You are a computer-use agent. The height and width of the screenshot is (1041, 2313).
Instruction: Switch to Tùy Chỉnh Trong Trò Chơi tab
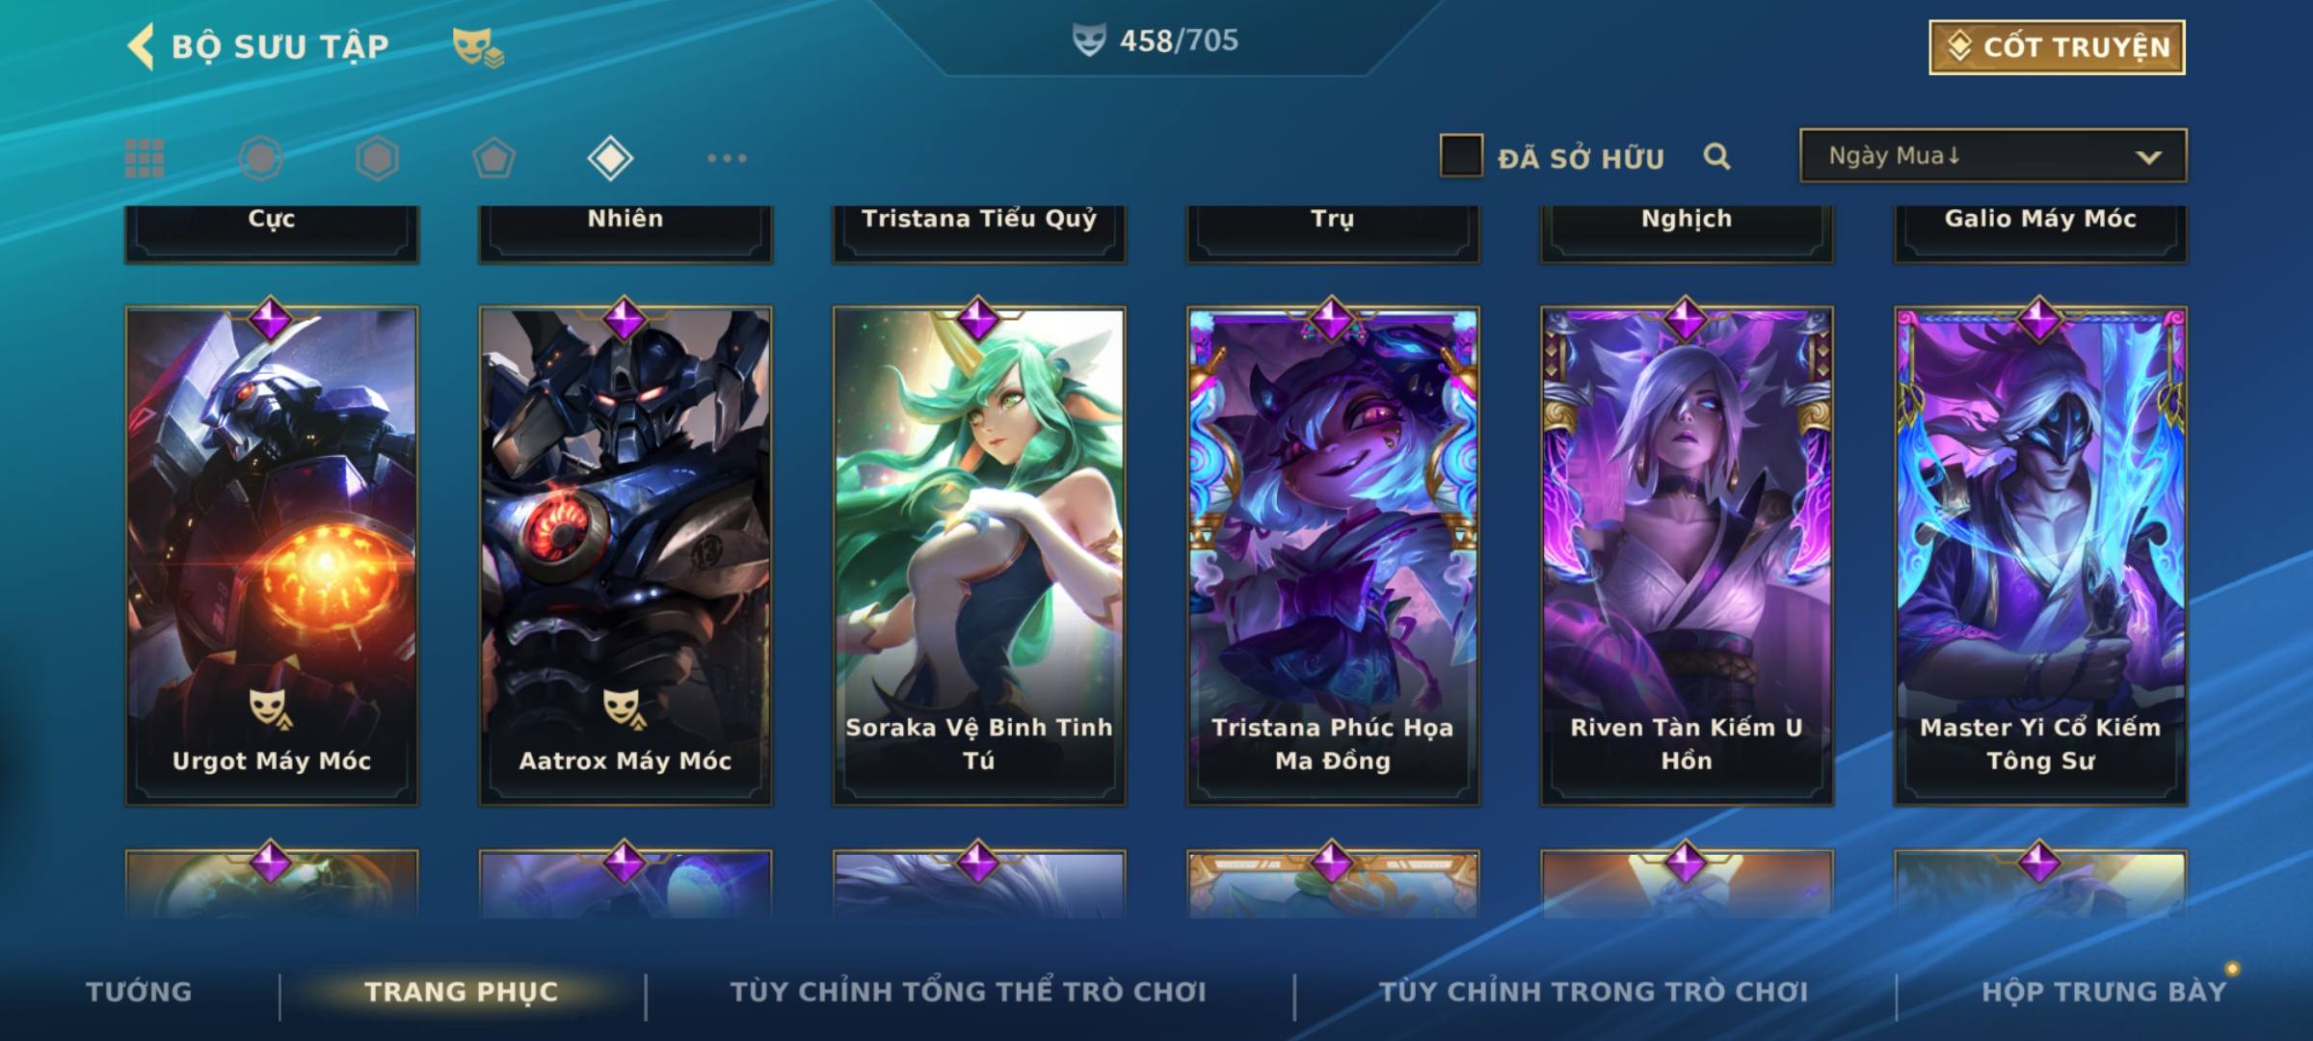click(x=1593, y=992)
